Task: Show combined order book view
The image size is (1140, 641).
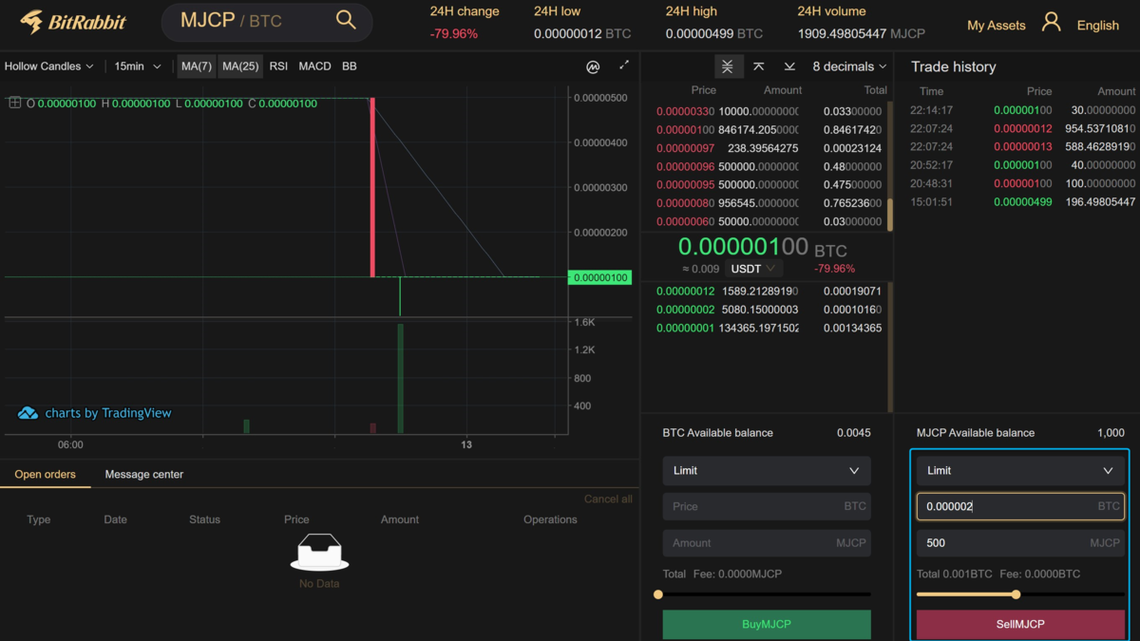Action: pos(727,66)
